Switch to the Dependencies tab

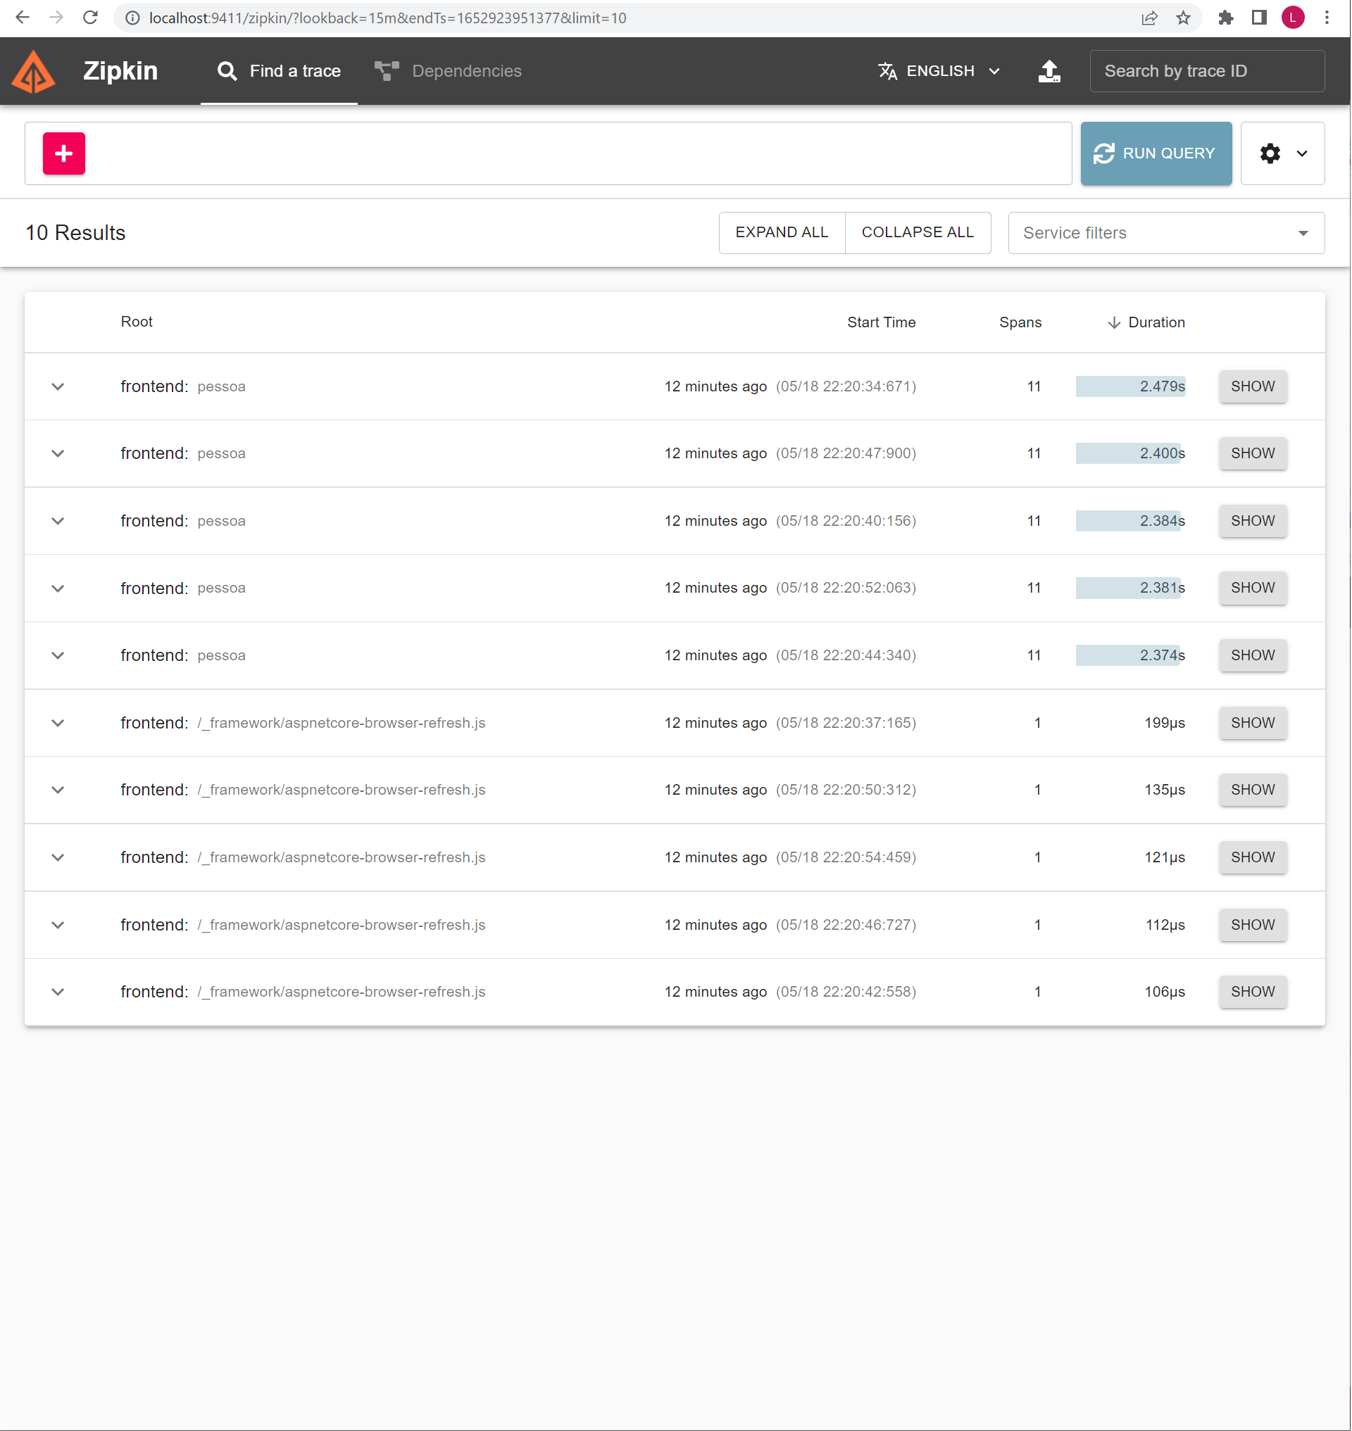[449, 71]
